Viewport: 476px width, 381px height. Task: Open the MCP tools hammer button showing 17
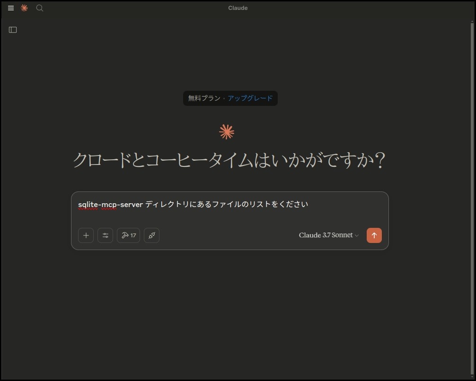128,235
